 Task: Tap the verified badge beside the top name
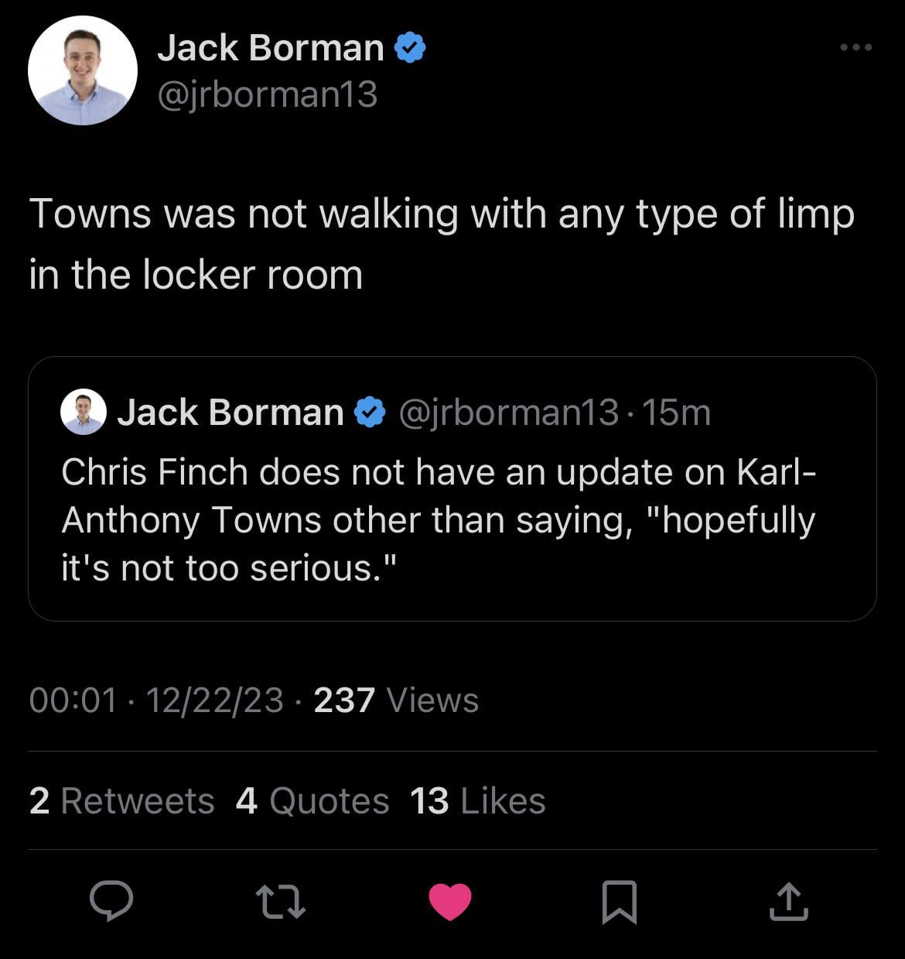pos(410,48)
